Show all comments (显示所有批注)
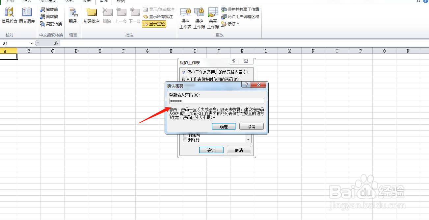 tap(158, 17)
